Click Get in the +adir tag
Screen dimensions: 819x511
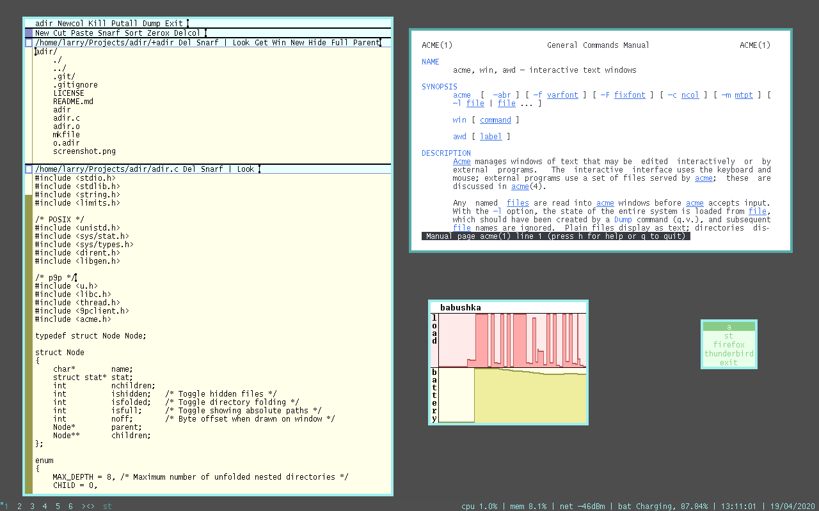[x=261, y=43]
